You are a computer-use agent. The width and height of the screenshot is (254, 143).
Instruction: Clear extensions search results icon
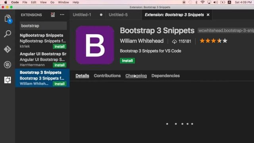click(53, 15)
